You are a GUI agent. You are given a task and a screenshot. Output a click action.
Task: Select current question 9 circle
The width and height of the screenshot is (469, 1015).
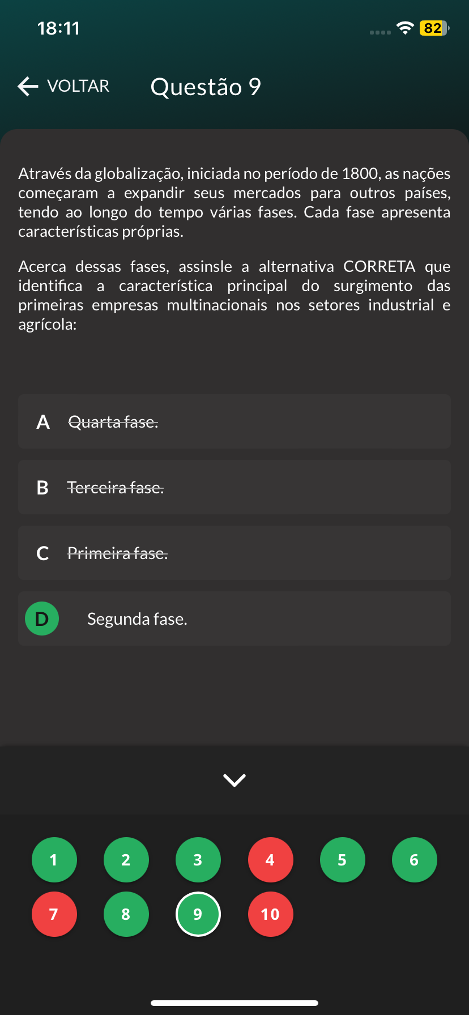(198, 914)
